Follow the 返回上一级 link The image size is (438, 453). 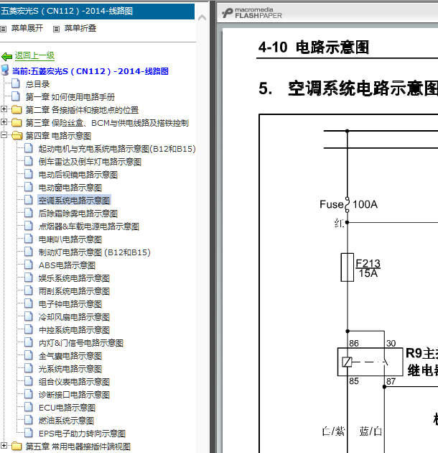[34, 56]
